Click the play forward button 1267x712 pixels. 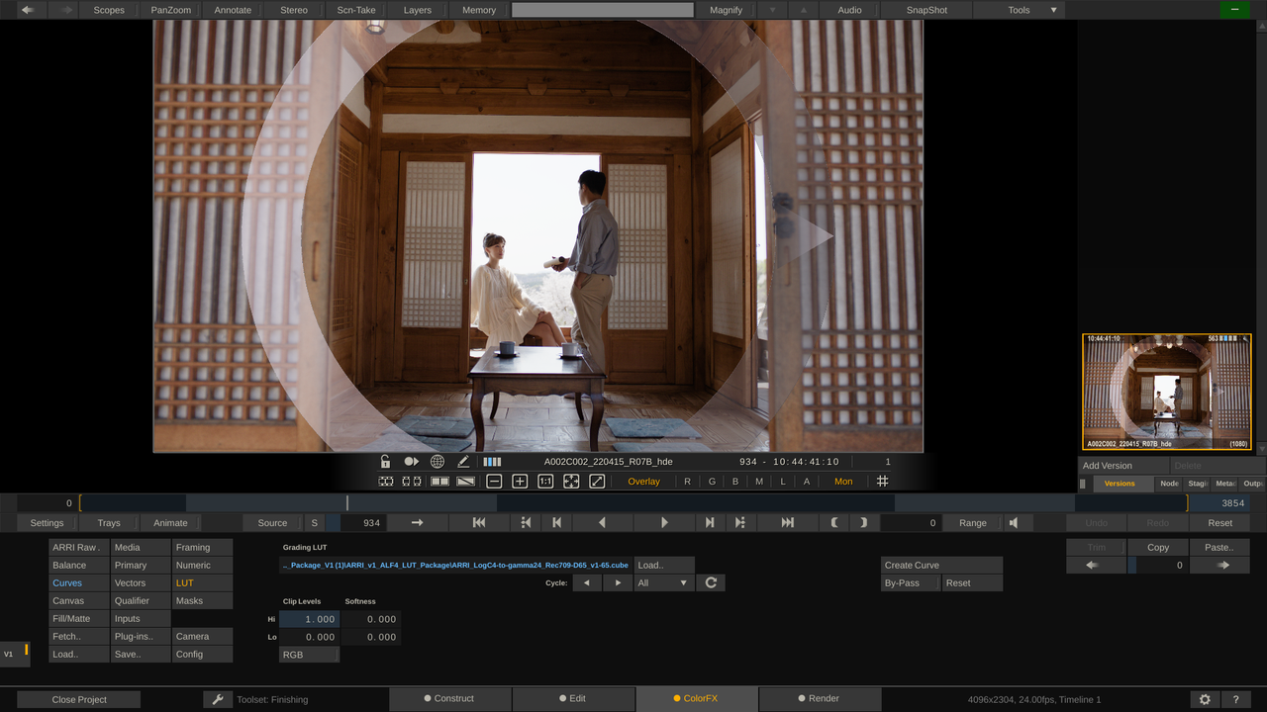pyautogui.click(x=664, y=523)
